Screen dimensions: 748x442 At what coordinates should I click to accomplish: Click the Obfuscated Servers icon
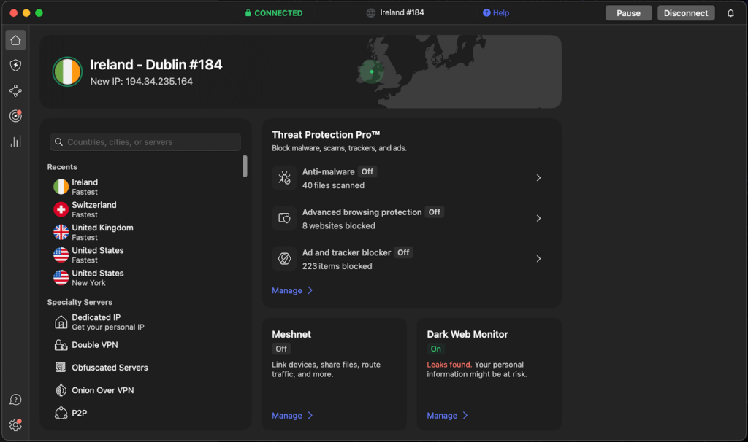61,367
